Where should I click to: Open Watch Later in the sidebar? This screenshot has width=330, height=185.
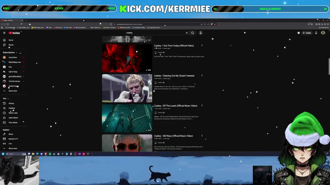tap(14, 113)
